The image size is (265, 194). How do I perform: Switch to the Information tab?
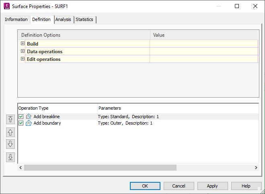(16, 19)
